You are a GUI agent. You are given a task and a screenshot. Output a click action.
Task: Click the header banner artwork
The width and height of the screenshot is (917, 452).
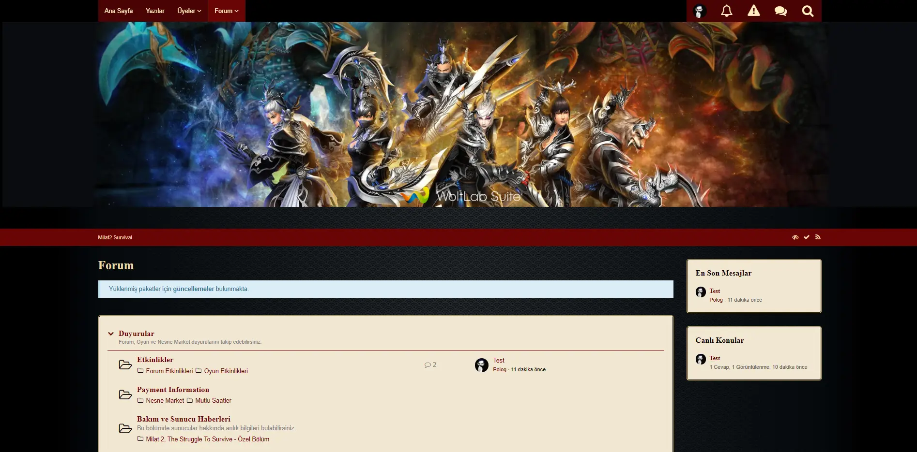(x=460, y=115)
